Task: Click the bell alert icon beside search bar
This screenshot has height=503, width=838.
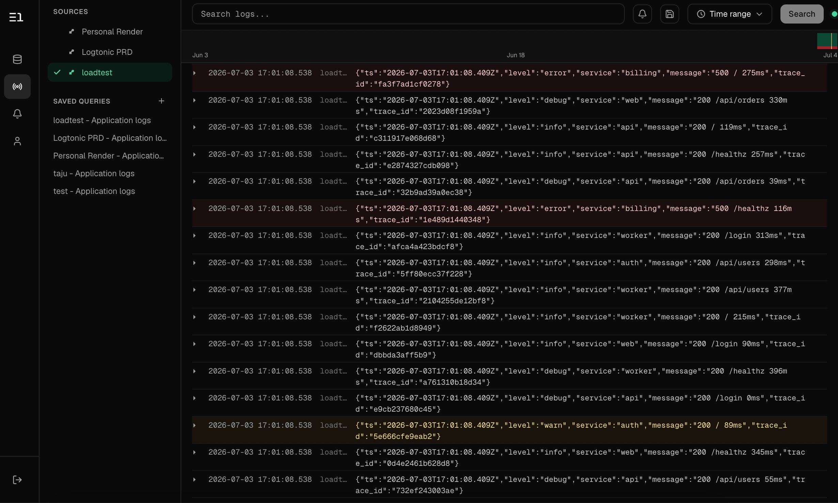Action: pyautogui.click(x=642, y=14)
